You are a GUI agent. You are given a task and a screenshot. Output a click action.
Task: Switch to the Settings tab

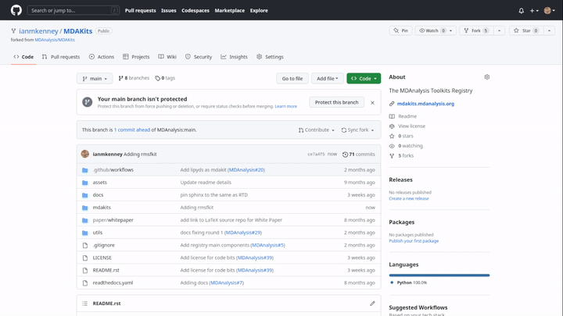coord(270,57)
